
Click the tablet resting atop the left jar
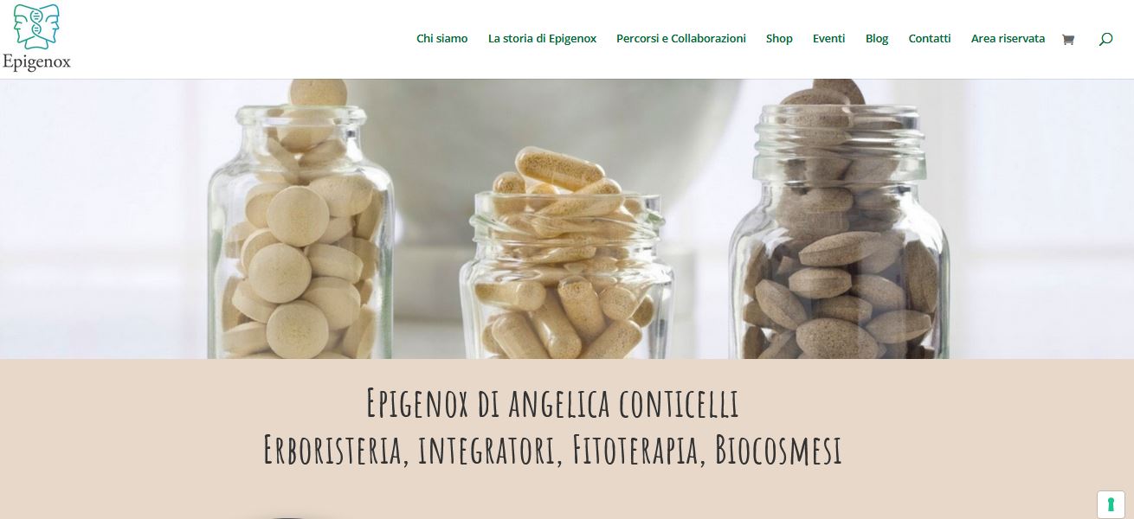point(318,92)
